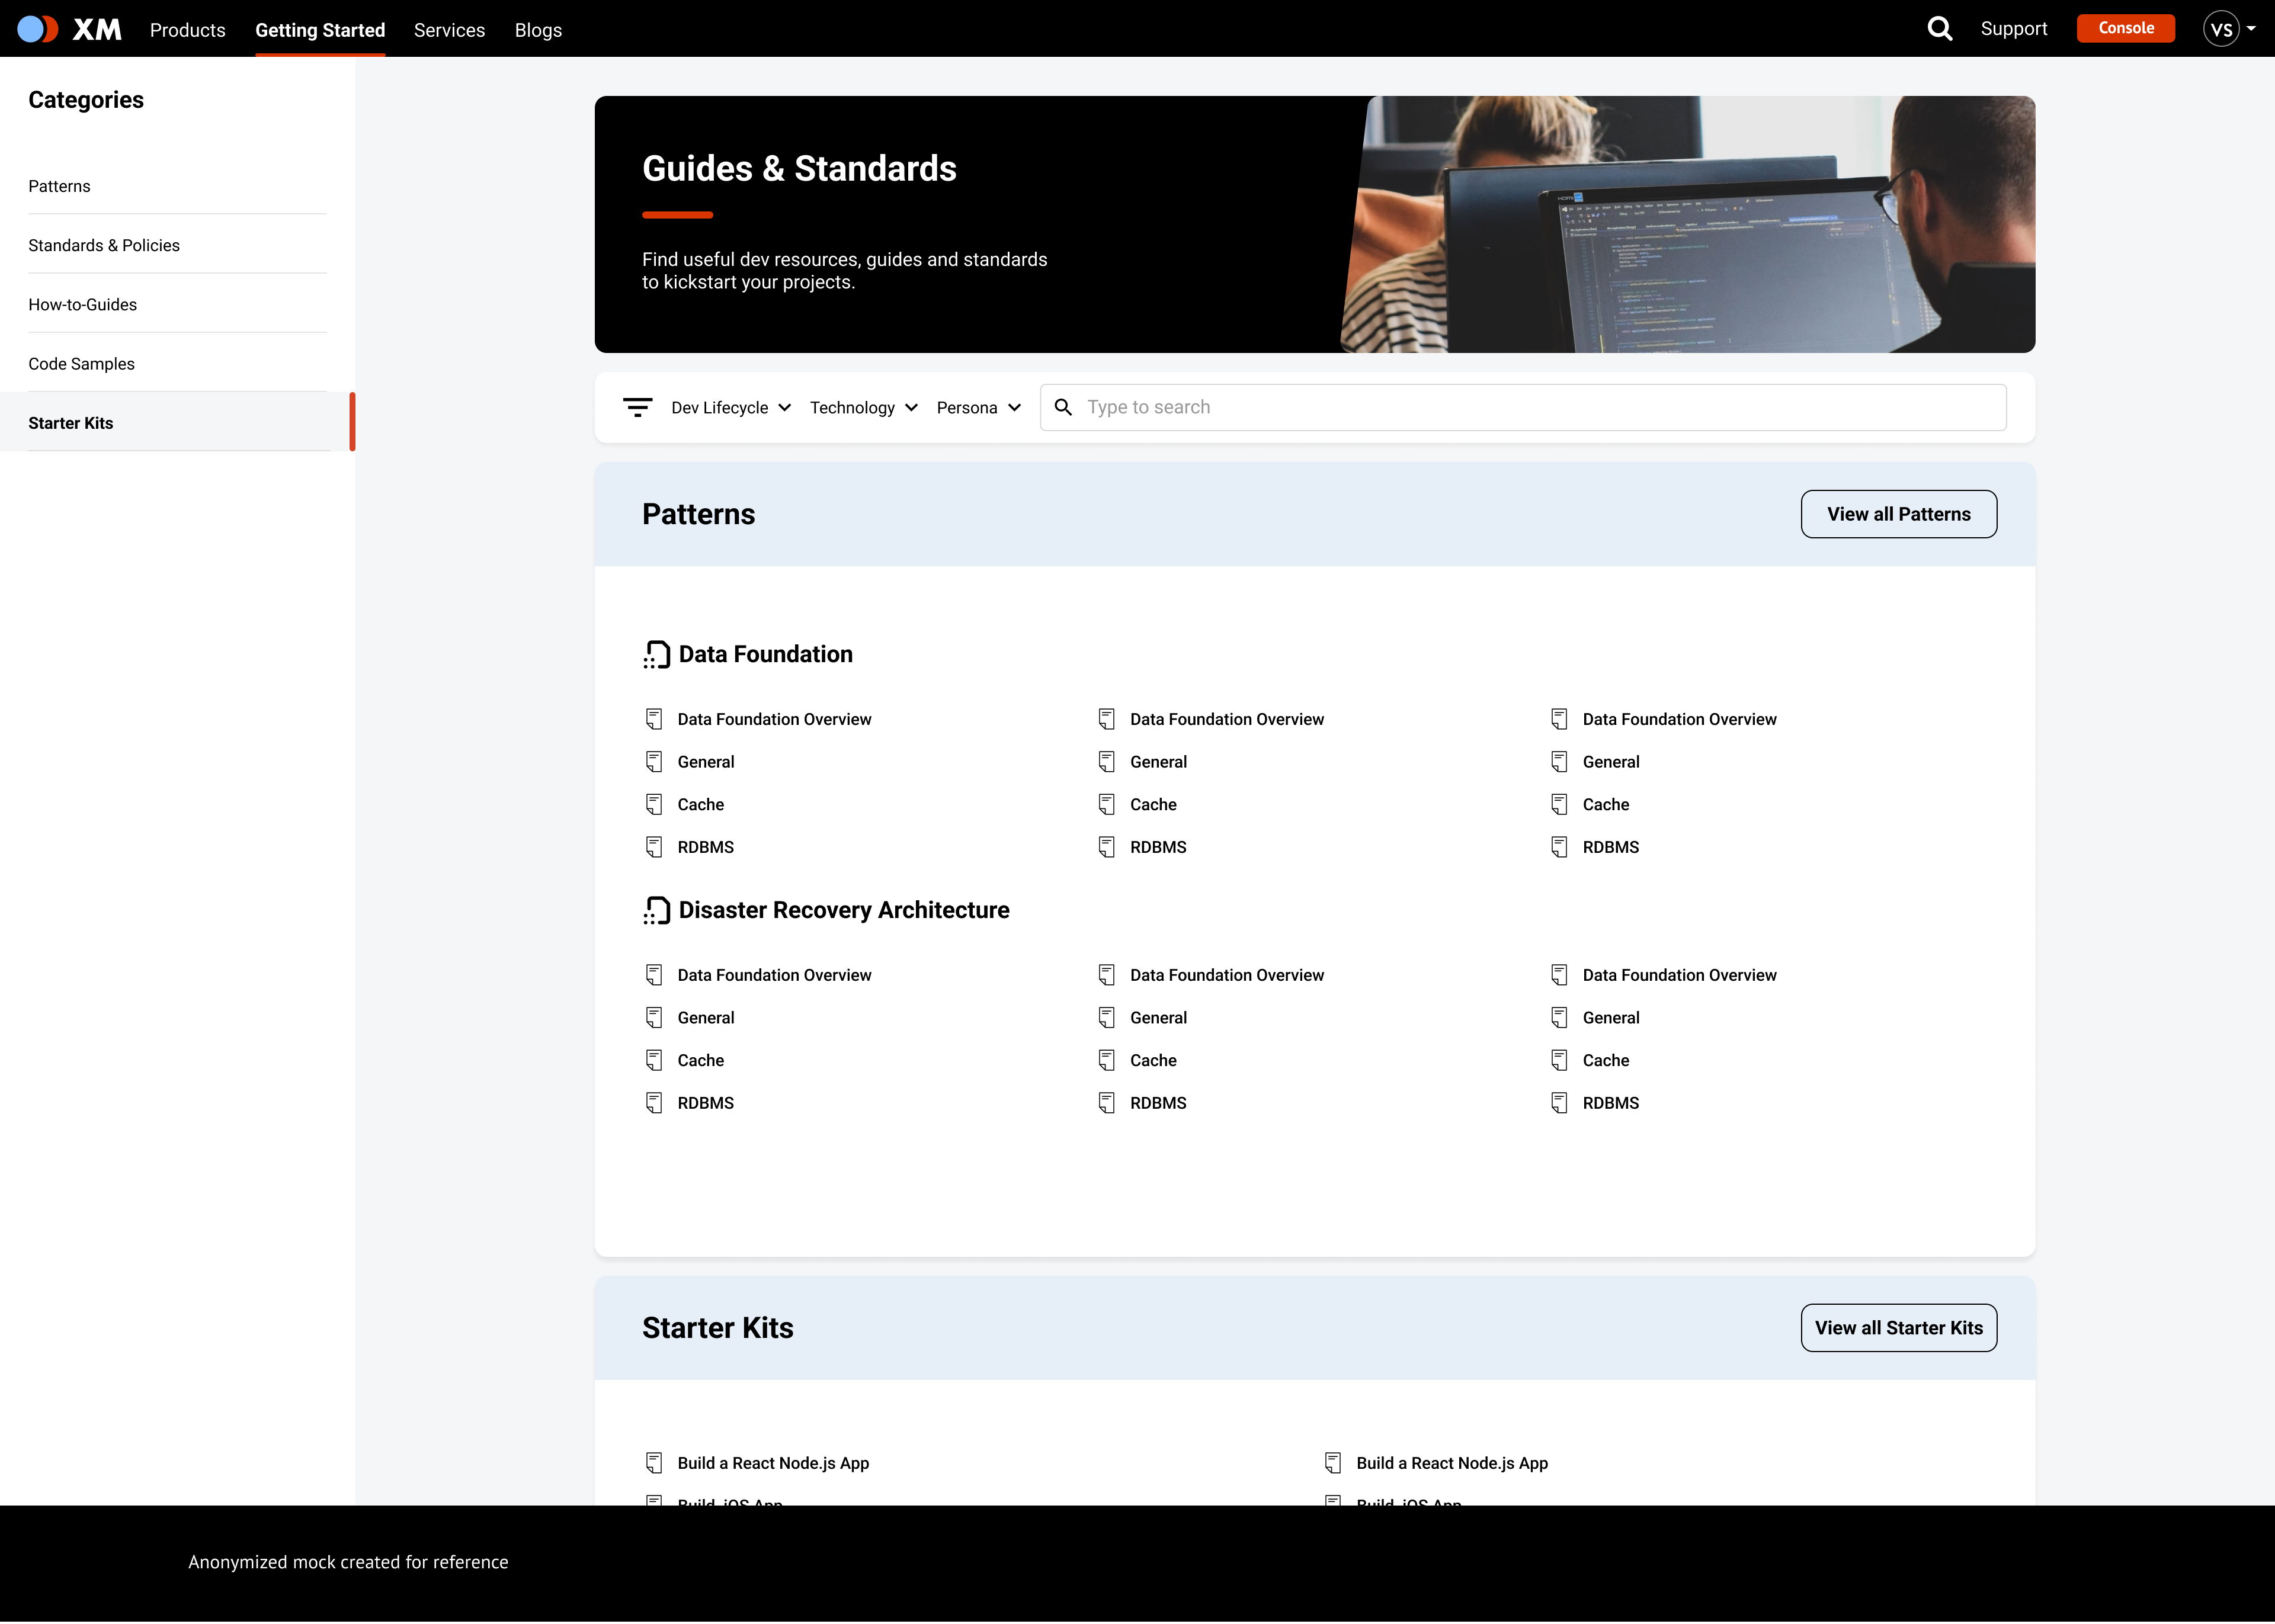Image resolution: width=2275 pixels, height=1624 pixels.
Task: Click the document icon beside Build a React Node.js App
Action: point(654,1462)
